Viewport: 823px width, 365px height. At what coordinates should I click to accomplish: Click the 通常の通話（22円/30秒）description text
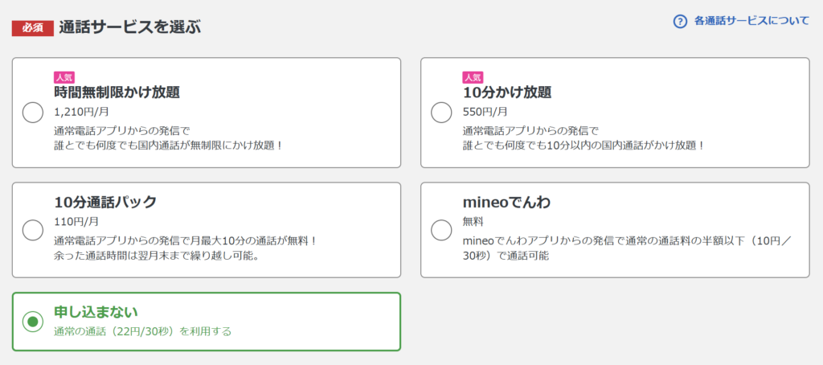point(142,331)
